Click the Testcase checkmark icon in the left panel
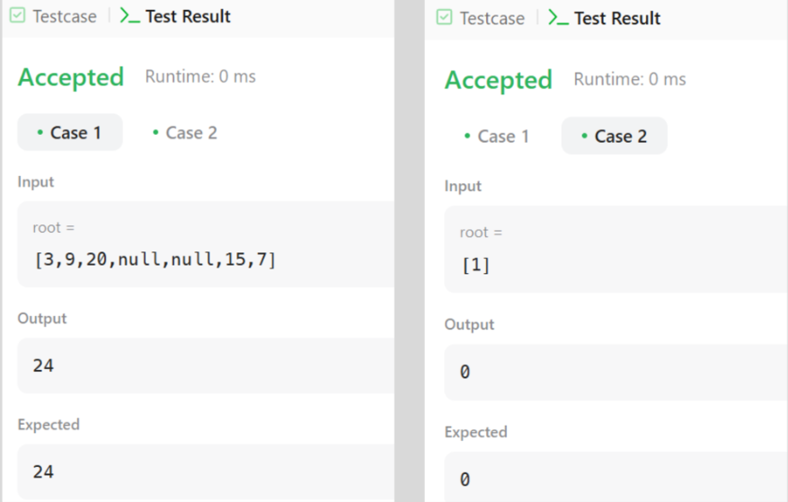Image resolution: width=788 pixels, height=502 pixels. pos(17,16)
